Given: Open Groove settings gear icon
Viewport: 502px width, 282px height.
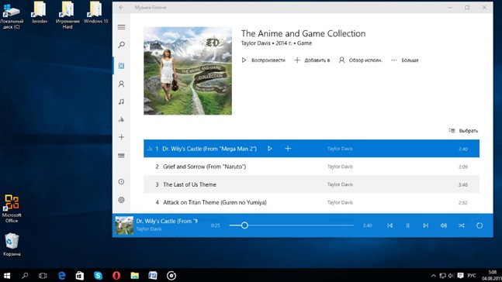Looking at the screenshot, I should tap(121, 200).
